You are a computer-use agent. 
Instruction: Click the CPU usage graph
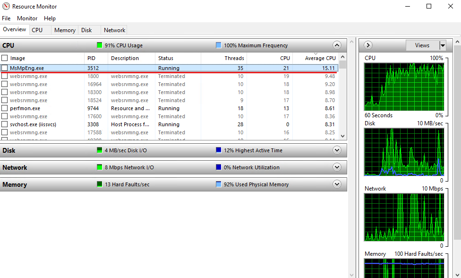(x=404, y=87)
